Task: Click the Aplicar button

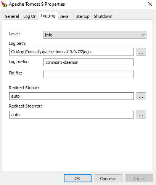Action: pyautogui.click(x=139, y=179)
